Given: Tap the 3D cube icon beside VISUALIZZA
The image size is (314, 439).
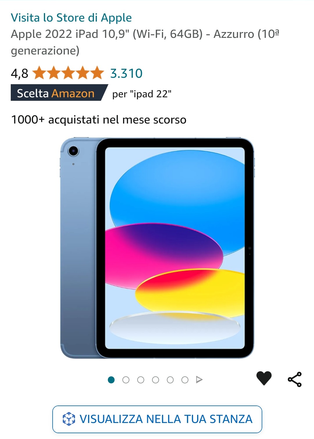Looking at the screenshot, I should [69, 419].
